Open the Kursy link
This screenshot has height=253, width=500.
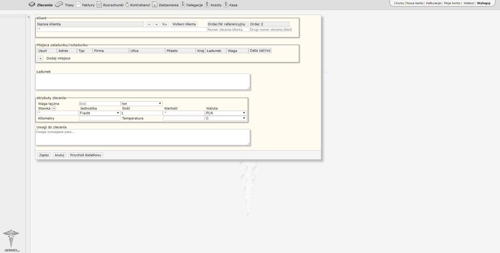tap(400, 3)
